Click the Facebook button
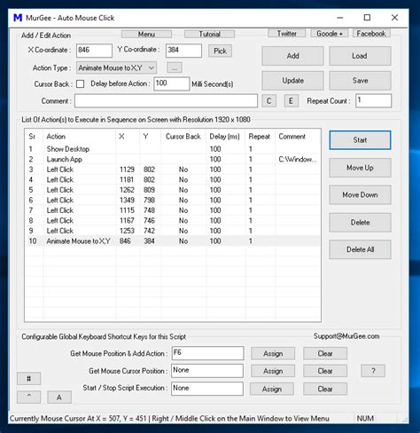 [x=371, y=34]
